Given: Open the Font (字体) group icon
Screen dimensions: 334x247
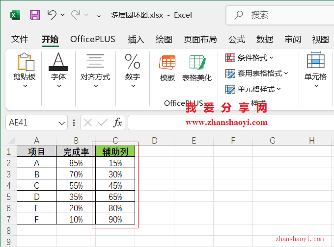Looking at the screenshot, I should click(58, 63).
